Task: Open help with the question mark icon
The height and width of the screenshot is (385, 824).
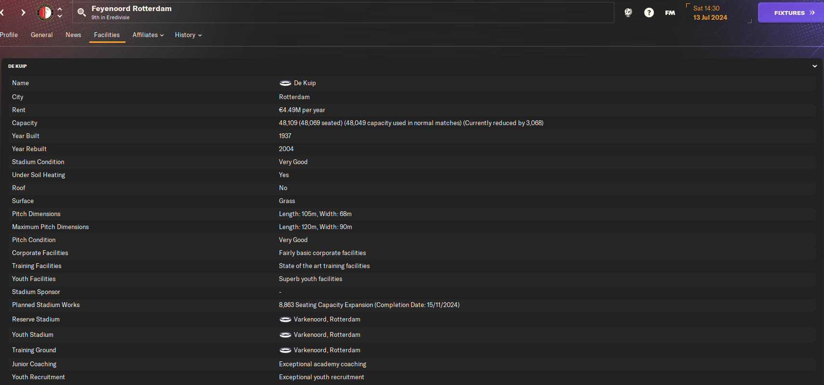Action: pyautogui.click(x=649, y=13)
